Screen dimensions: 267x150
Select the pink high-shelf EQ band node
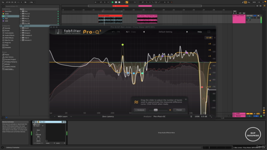pos(186,53)
